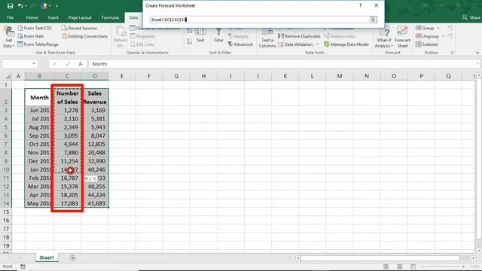Click the Forecast Sheet icon

[402, 38]
